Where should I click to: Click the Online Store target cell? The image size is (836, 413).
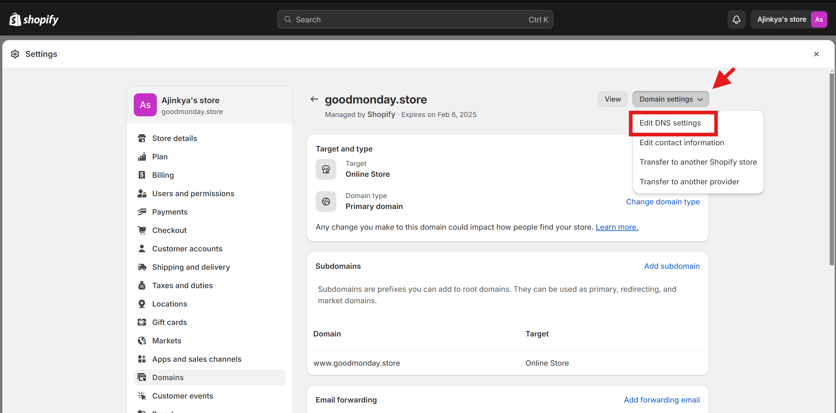pyautogui.click(x=547, y=363)
